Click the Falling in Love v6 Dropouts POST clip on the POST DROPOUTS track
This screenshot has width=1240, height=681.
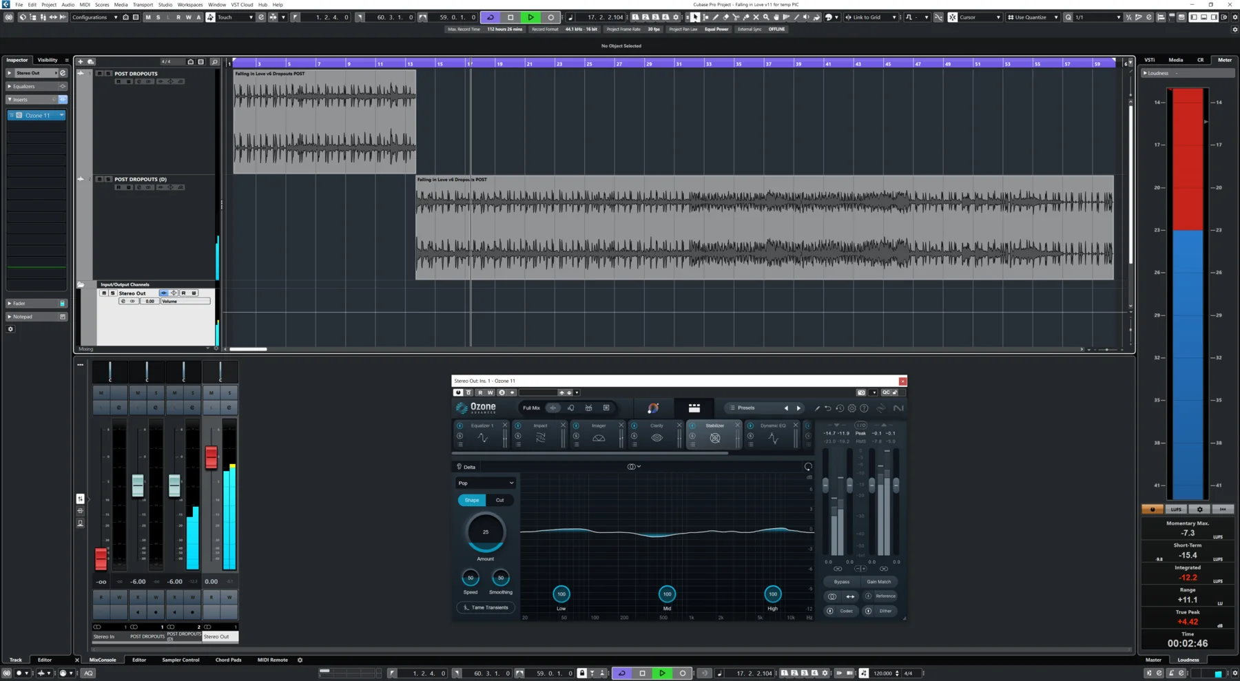click(324, 121)
